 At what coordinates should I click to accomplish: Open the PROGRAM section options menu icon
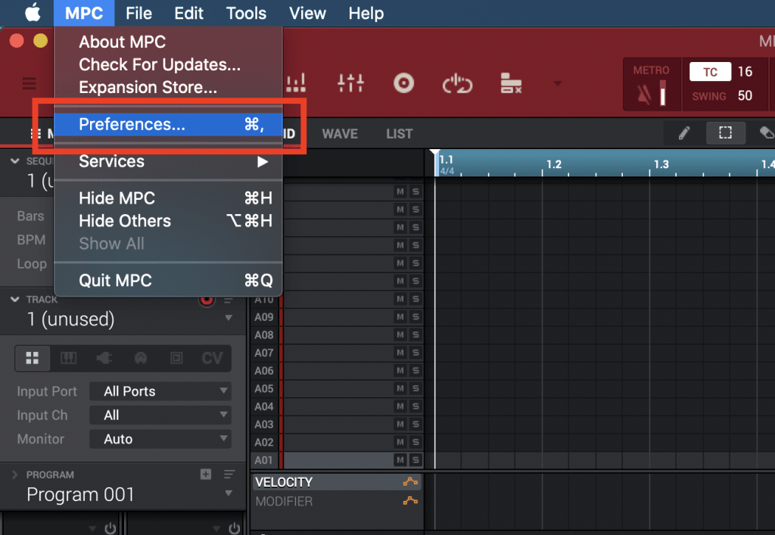coord(229,474)
